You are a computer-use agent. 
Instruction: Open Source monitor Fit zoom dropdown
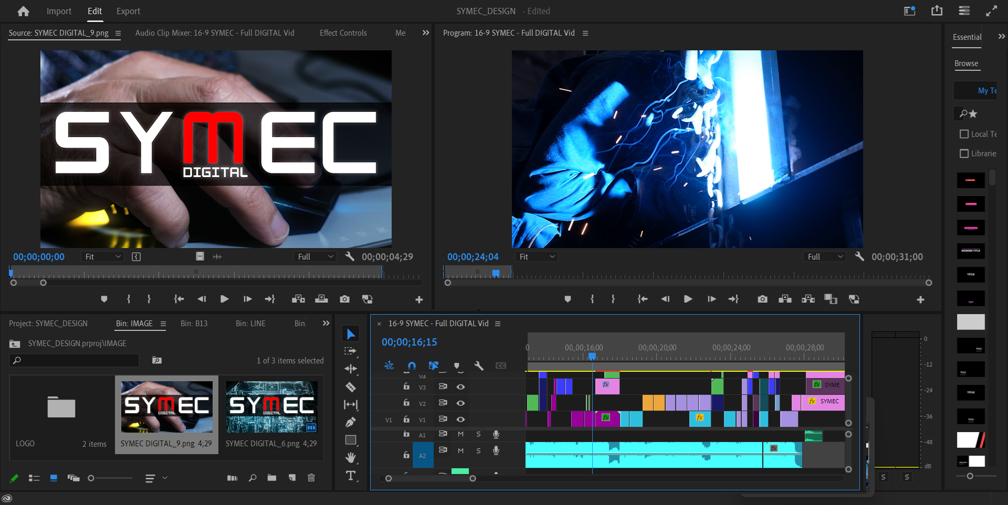[102, 256]
